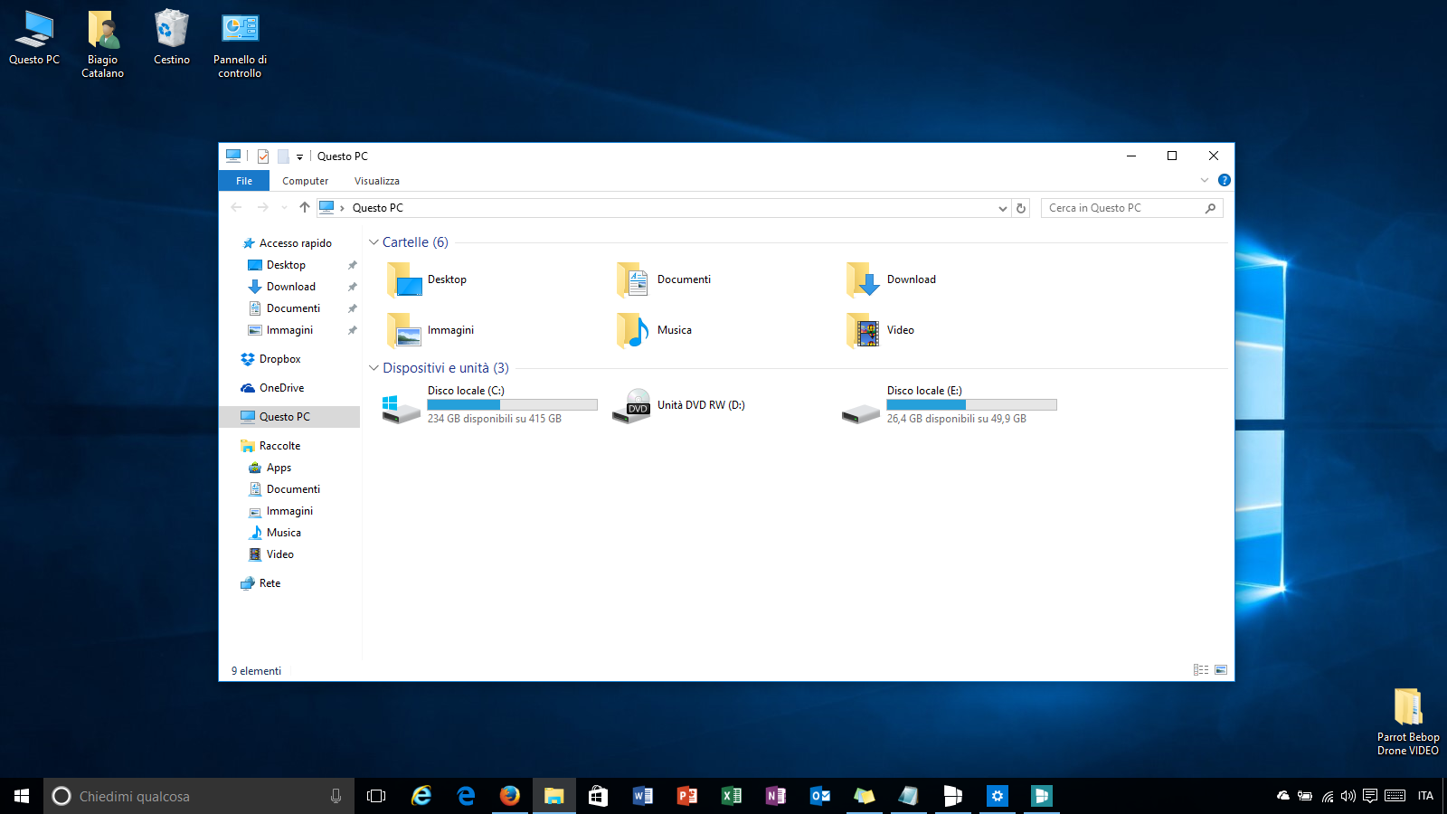Open the Windows Start menu

[x=22, y=796]
